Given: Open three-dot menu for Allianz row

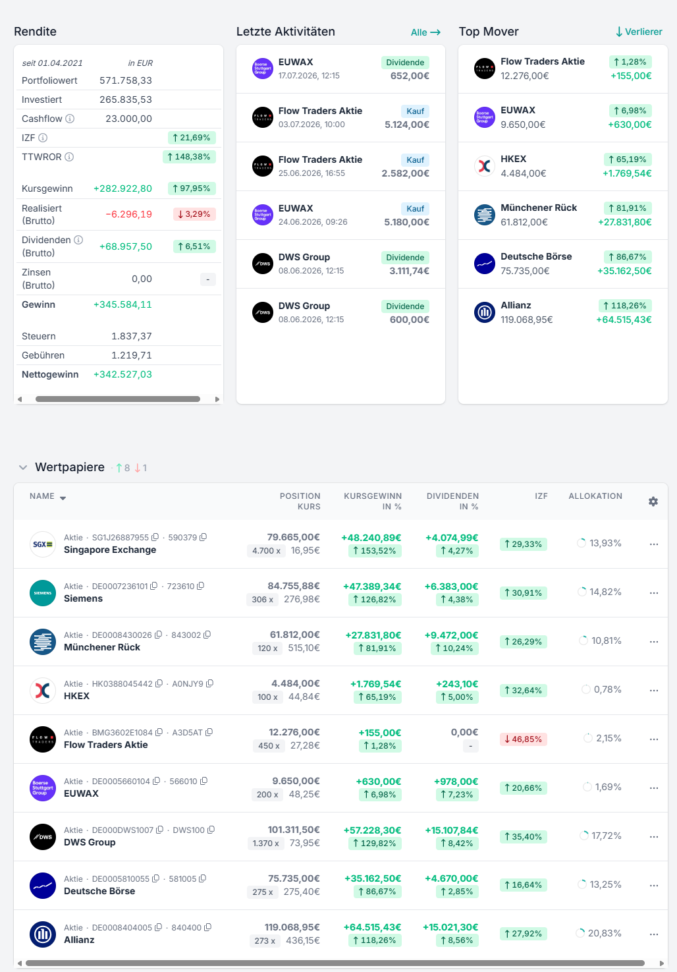Looking at the screenshot, I should 654,934.
